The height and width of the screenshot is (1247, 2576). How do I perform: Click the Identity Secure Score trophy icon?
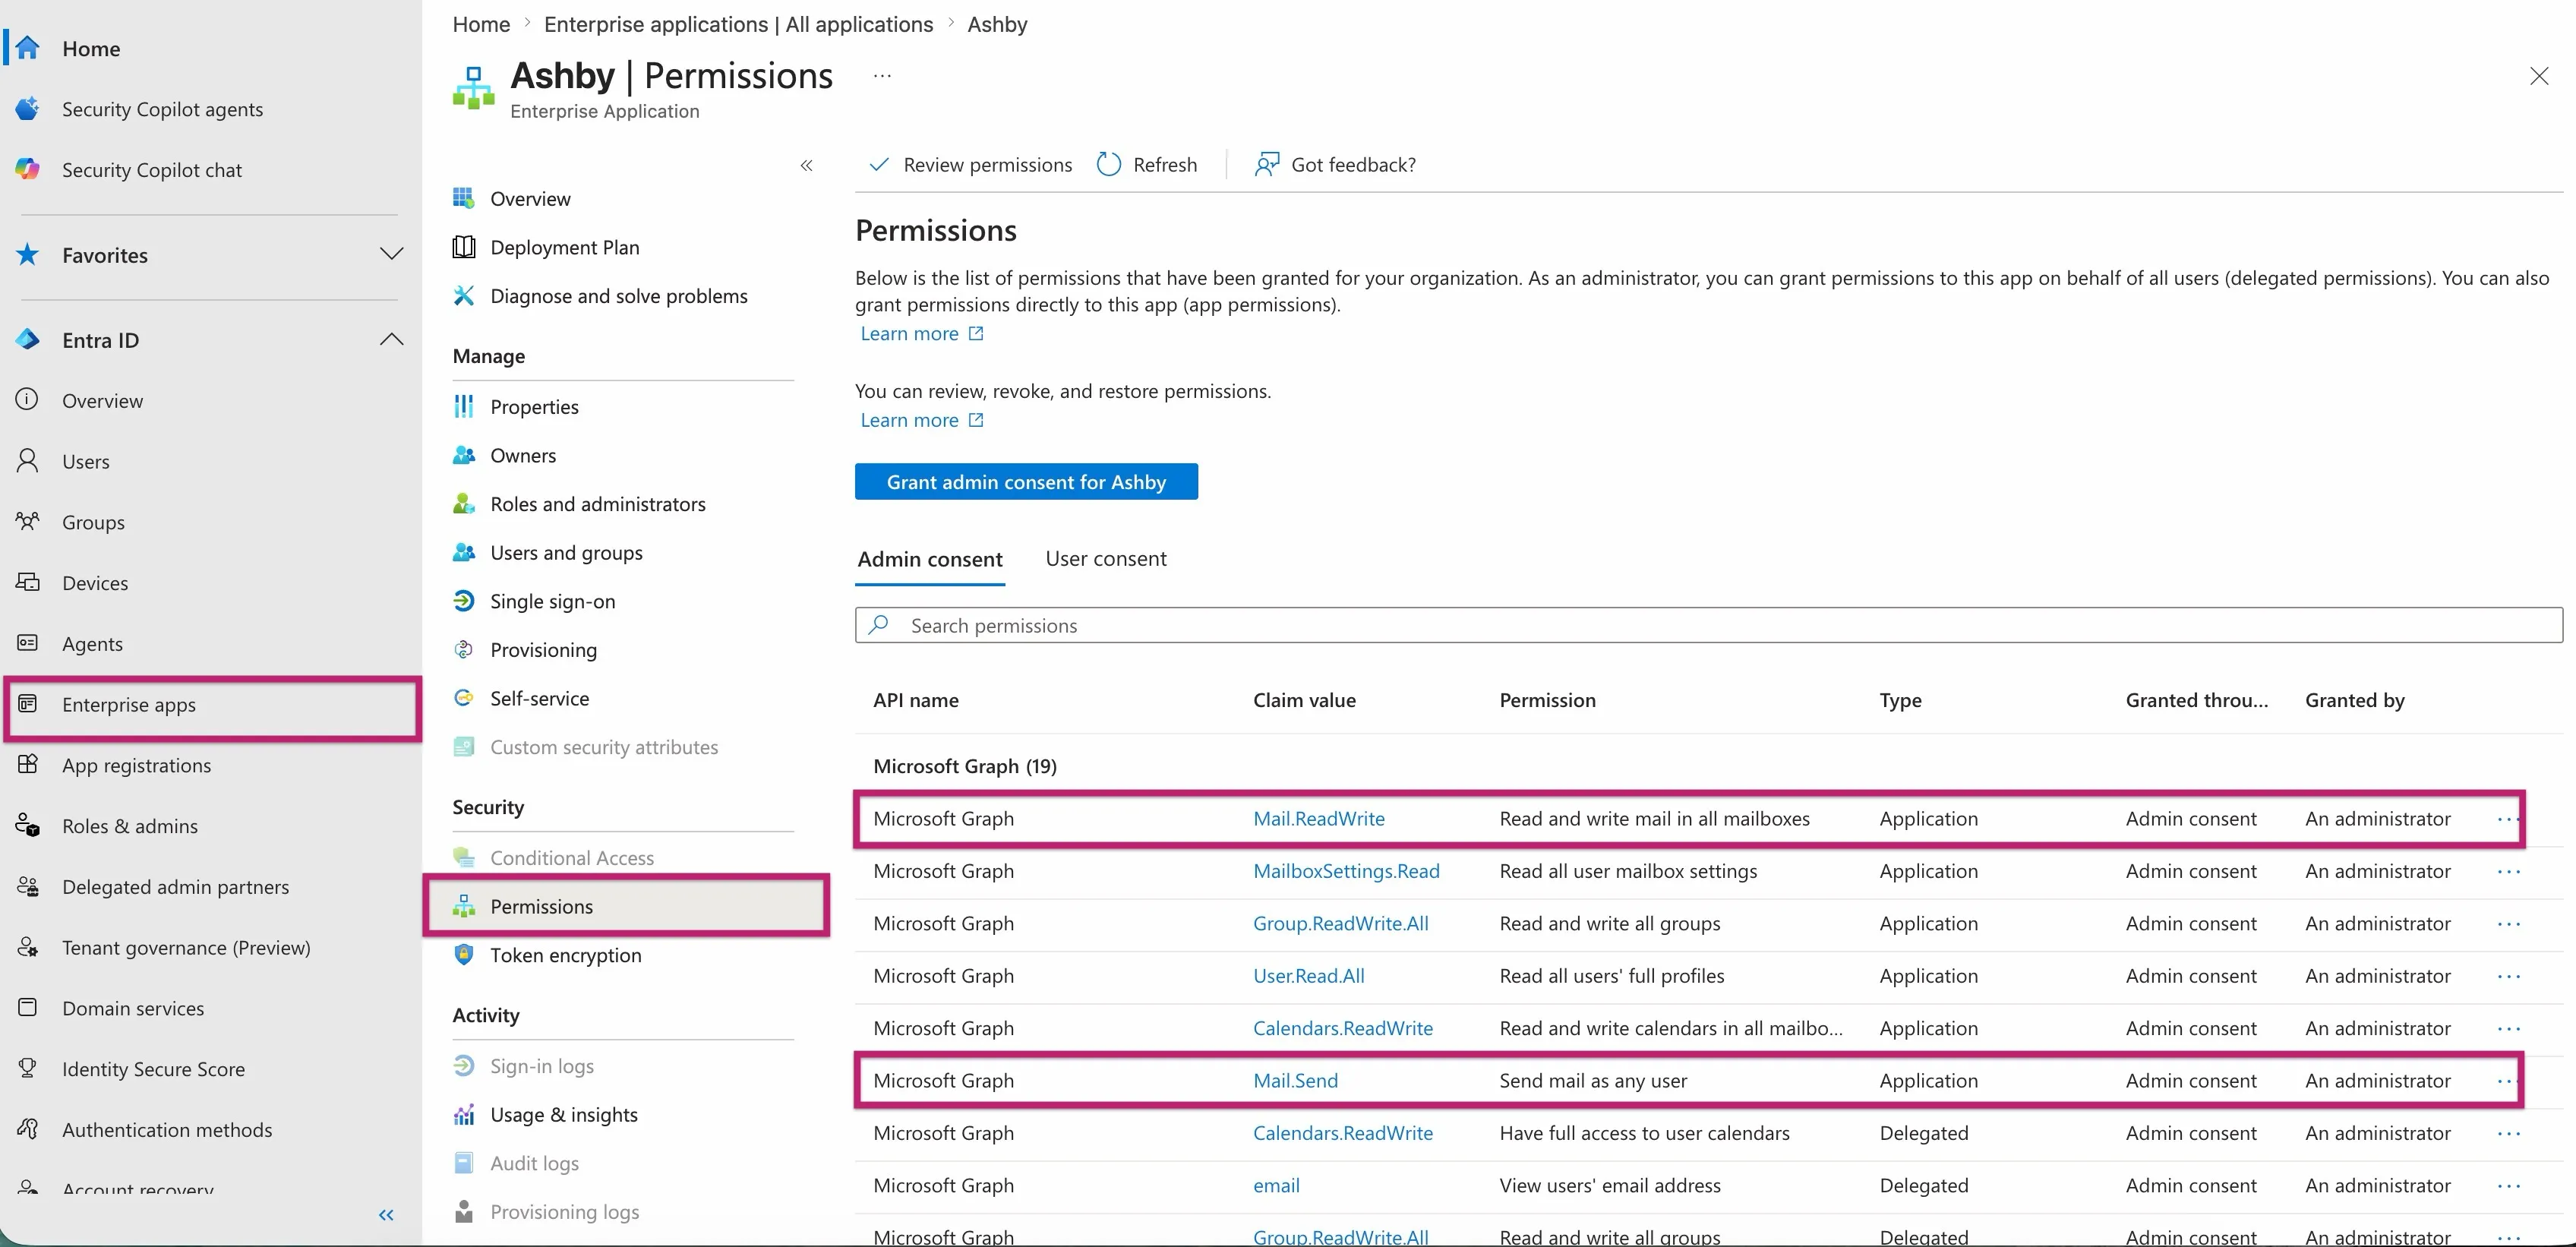[x=27, y=1069]
